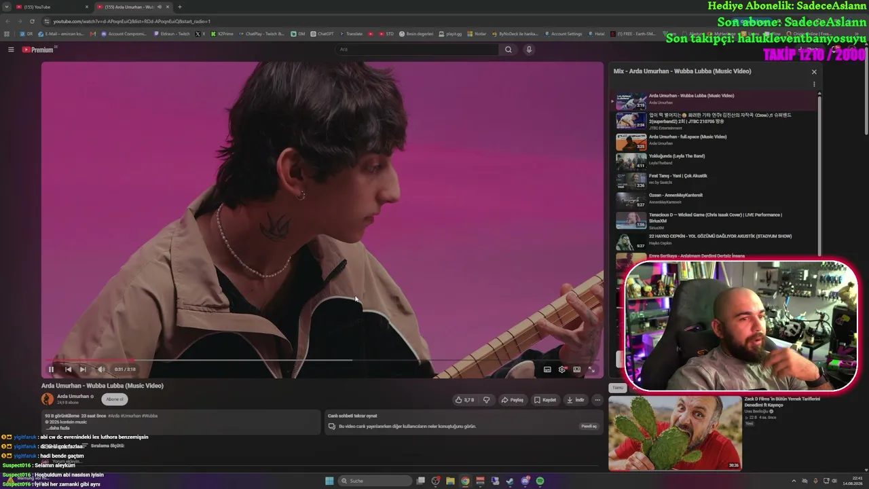Open Steam from the taskbar
The image size is (869, 489).
tap(510, 481)
